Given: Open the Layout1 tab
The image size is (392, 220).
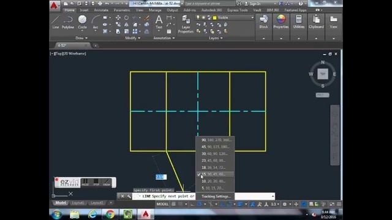Looking at the screenshot, I should [78, 203].
